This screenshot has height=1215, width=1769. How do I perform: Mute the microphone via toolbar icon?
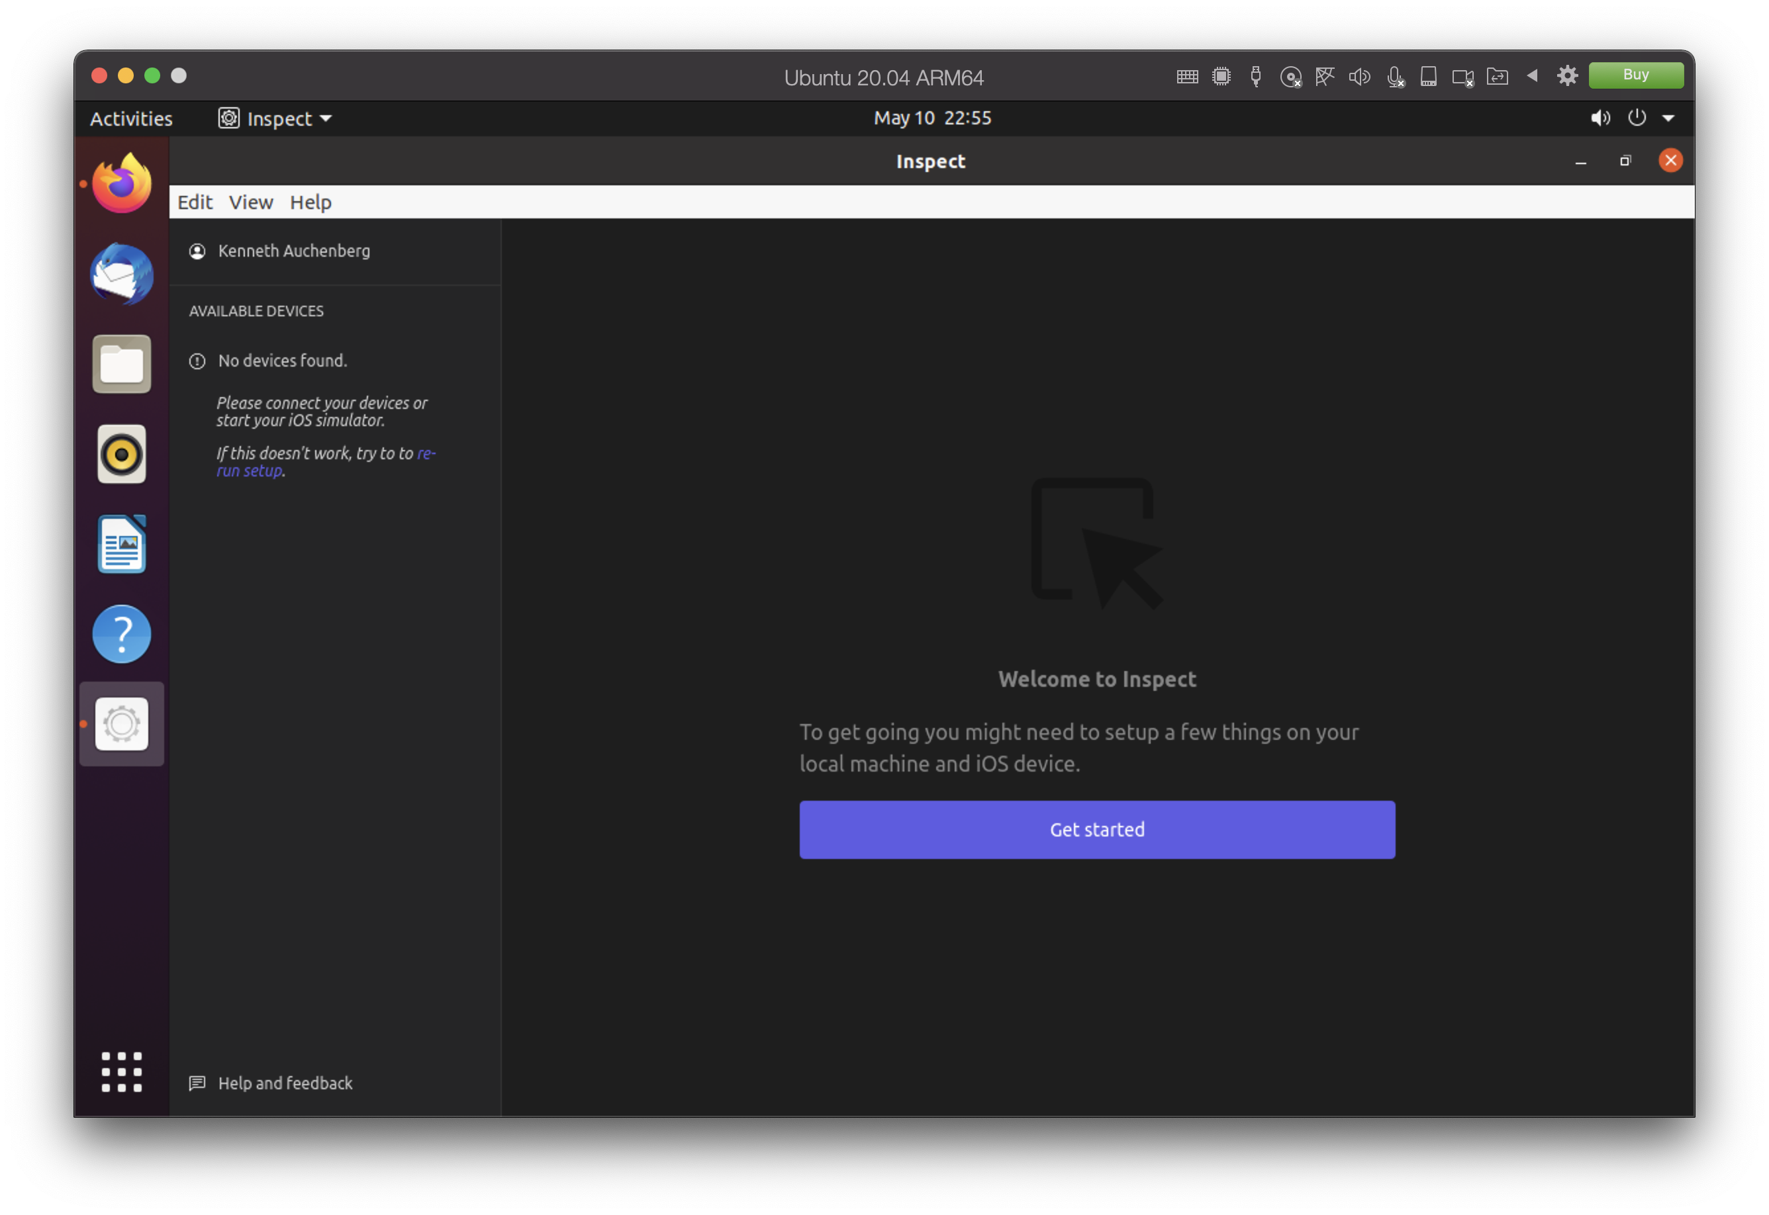(1394, 76)
